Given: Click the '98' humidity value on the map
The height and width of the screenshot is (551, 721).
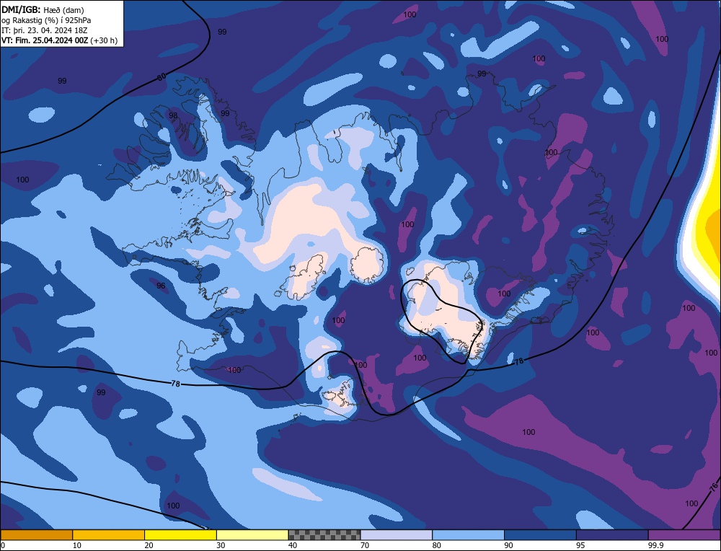Looking at the screenshot, I should click(x=173, y=115).
